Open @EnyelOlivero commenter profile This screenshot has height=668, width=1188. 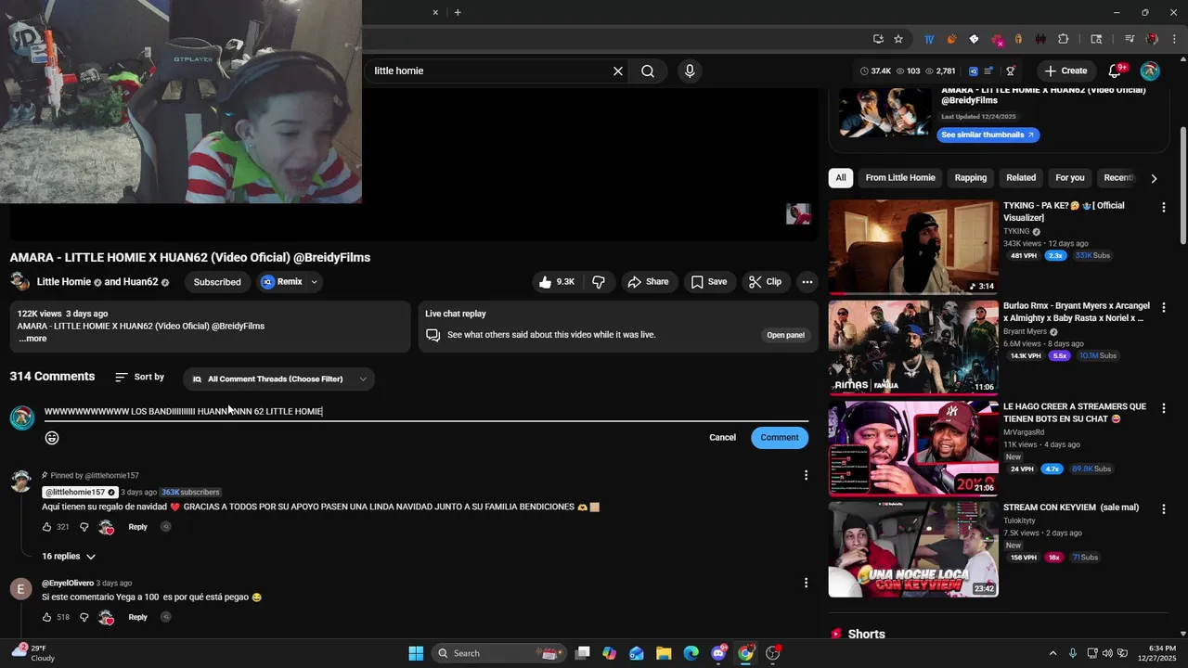pos(68,584)
